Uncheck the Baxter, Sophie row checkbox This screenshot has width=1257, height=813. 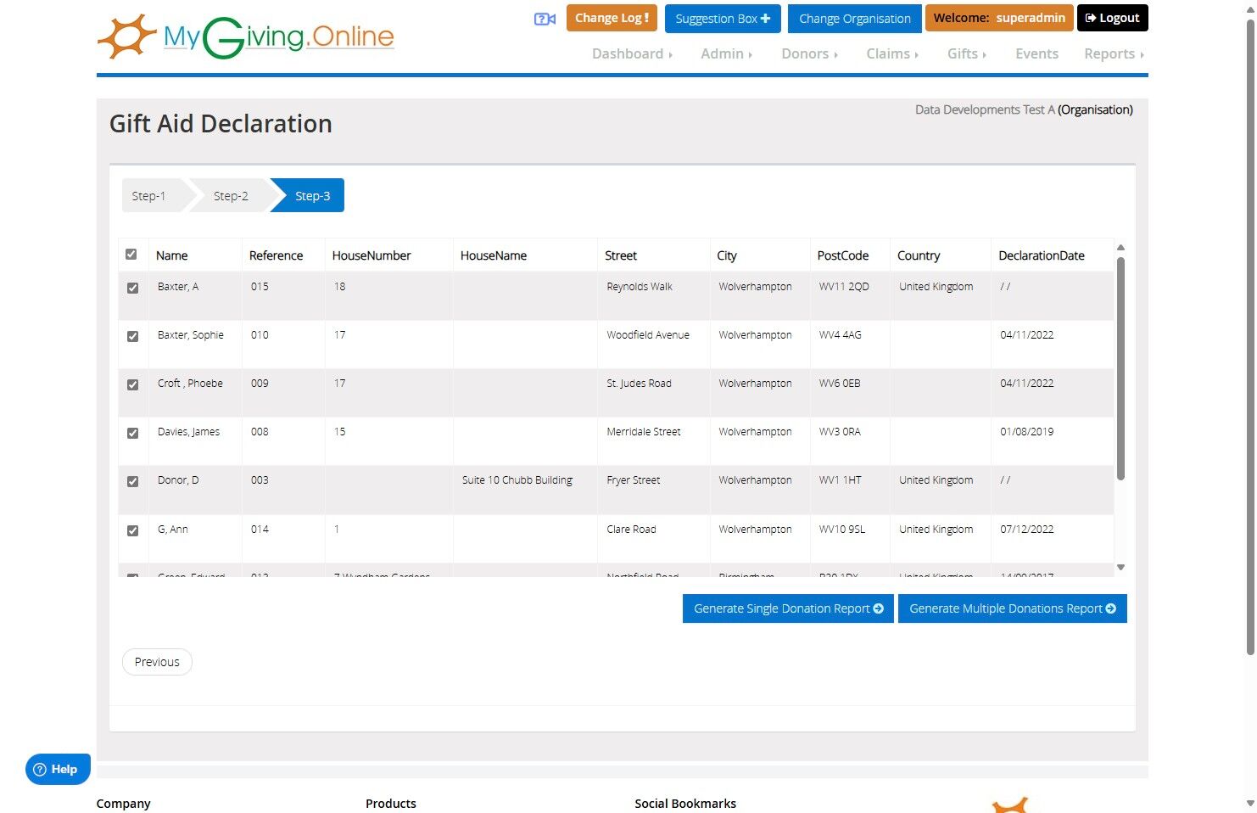click(x=132, y=336)
